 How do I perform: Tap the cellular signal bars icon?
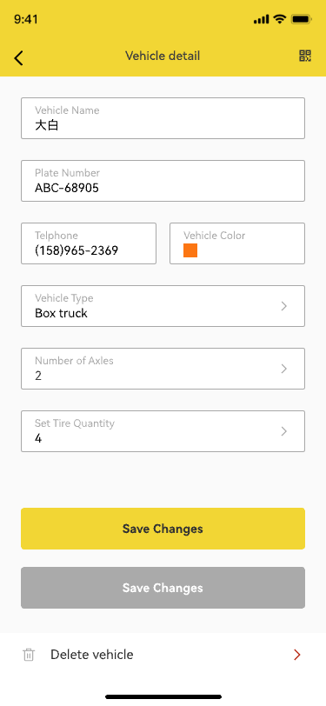pos(261,19)
